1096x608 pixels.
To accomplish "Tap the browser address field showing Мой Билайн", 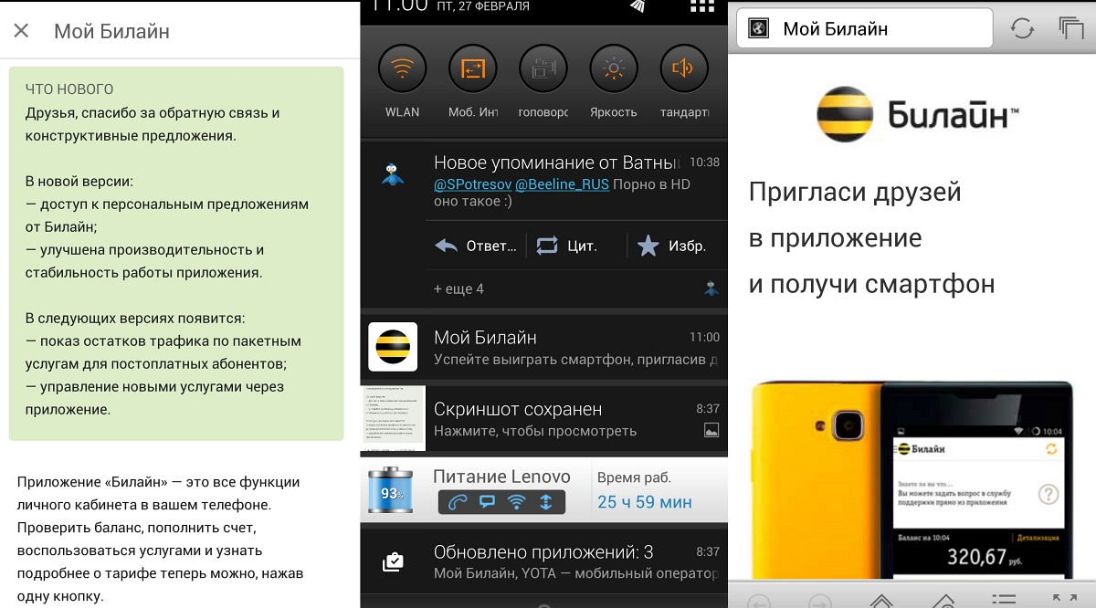I will 864,28.
